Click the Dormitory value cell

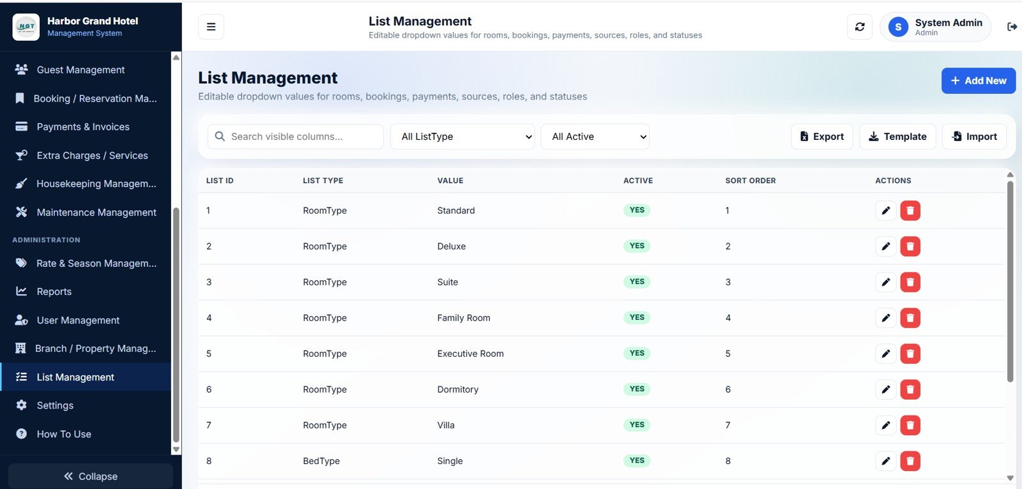point(458,389)
